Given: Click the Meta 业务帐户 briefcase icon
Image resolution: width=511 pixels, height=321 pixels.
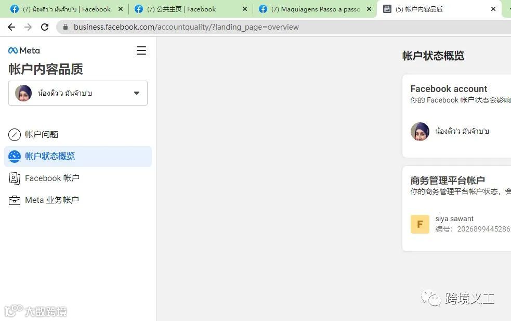Looking at the screenshot, I should 15,200.
